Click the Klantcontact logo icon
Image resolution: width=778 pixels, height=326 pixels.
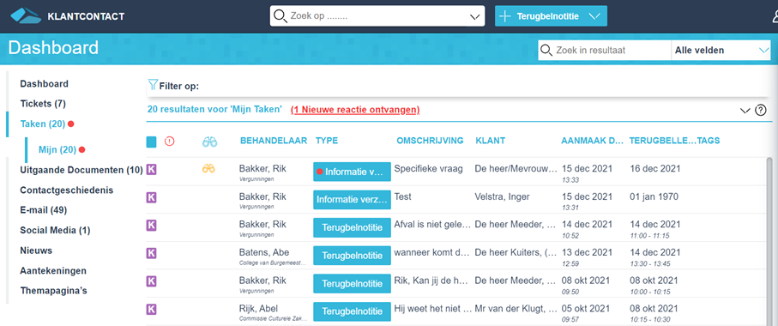pyautogui.click(x=26, y=15)
